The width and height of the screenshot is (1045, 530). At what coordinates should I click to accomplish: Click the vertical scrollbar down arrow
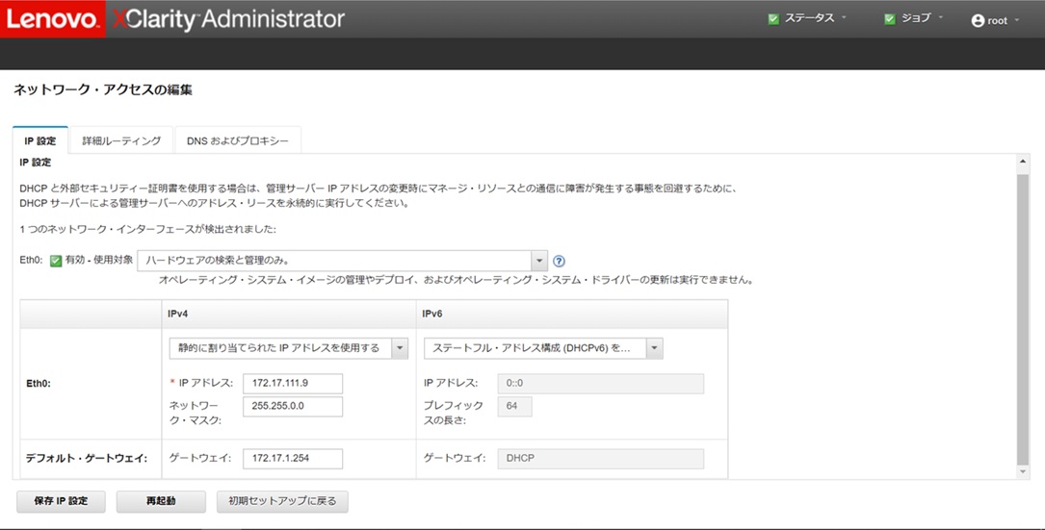pyautogui.click(x=1023, y=471)
